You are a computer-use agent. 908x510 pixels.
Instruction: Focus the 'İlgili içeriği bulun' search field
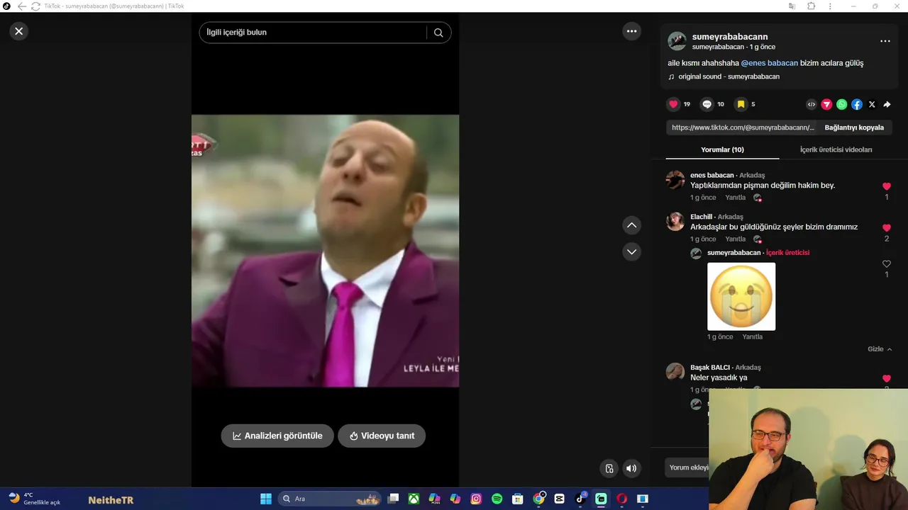tap(314, 33)
